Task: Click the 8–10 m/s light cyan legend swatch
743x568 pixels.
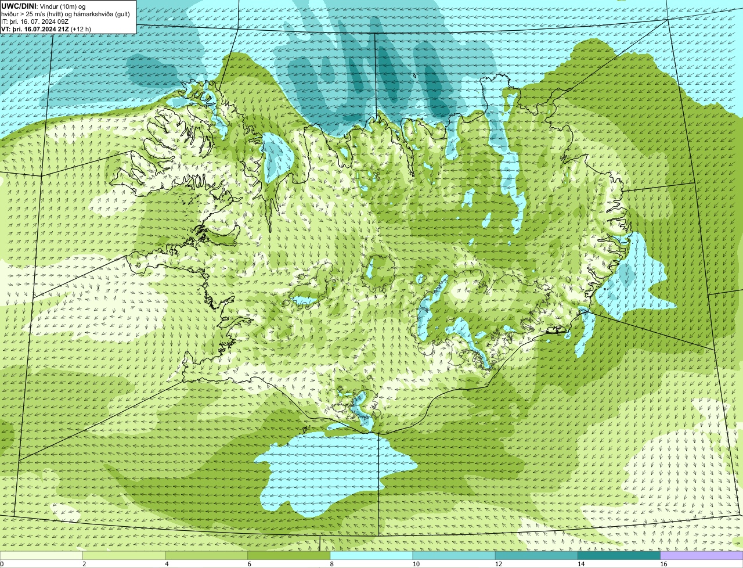Action: (371, 556)
